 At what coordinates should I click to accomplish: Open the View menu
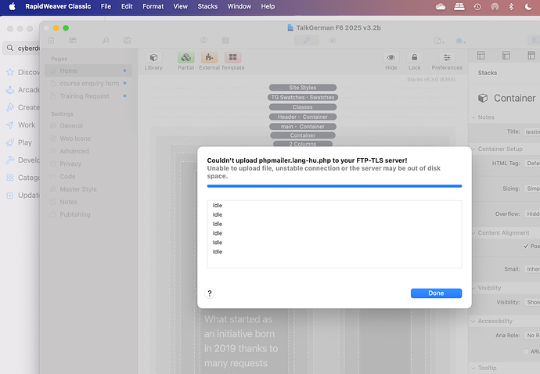181,6
